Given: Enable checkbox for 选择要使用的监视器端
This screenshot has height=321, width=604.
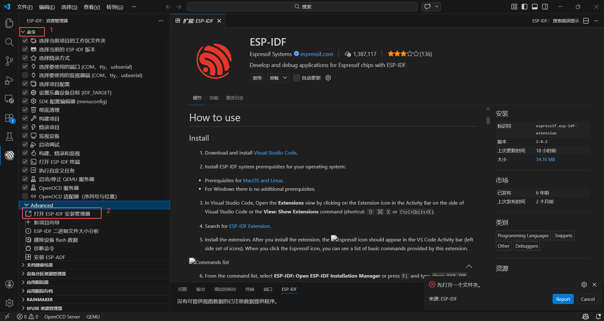Looking at the screenshot, I should (x=25, y=75).
